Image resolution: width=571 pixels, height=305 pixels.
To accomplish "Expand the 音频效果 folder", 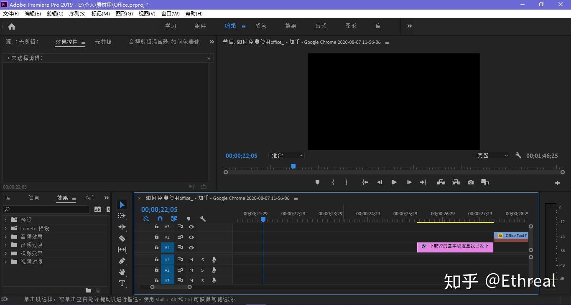I will [5, 237].
